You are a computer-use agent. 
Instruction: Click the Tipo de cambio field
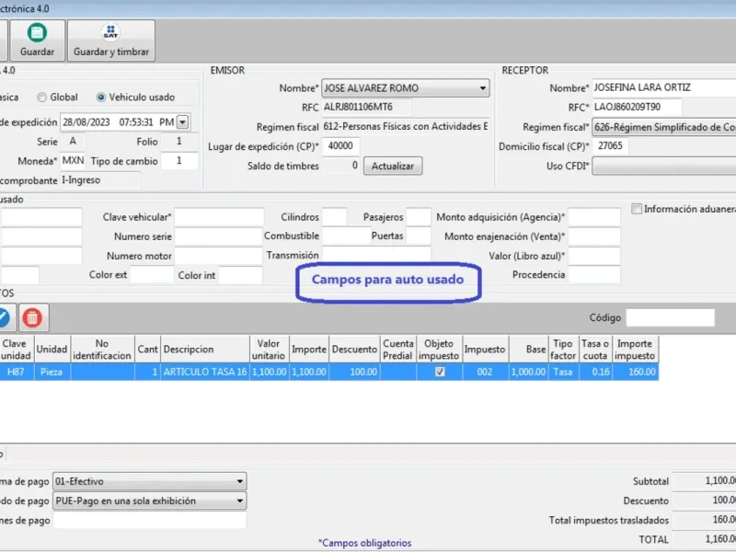178,160
